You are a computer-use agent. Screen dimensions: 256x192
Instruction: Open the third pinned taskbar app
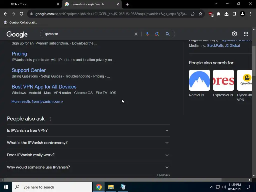click(123, 187)
